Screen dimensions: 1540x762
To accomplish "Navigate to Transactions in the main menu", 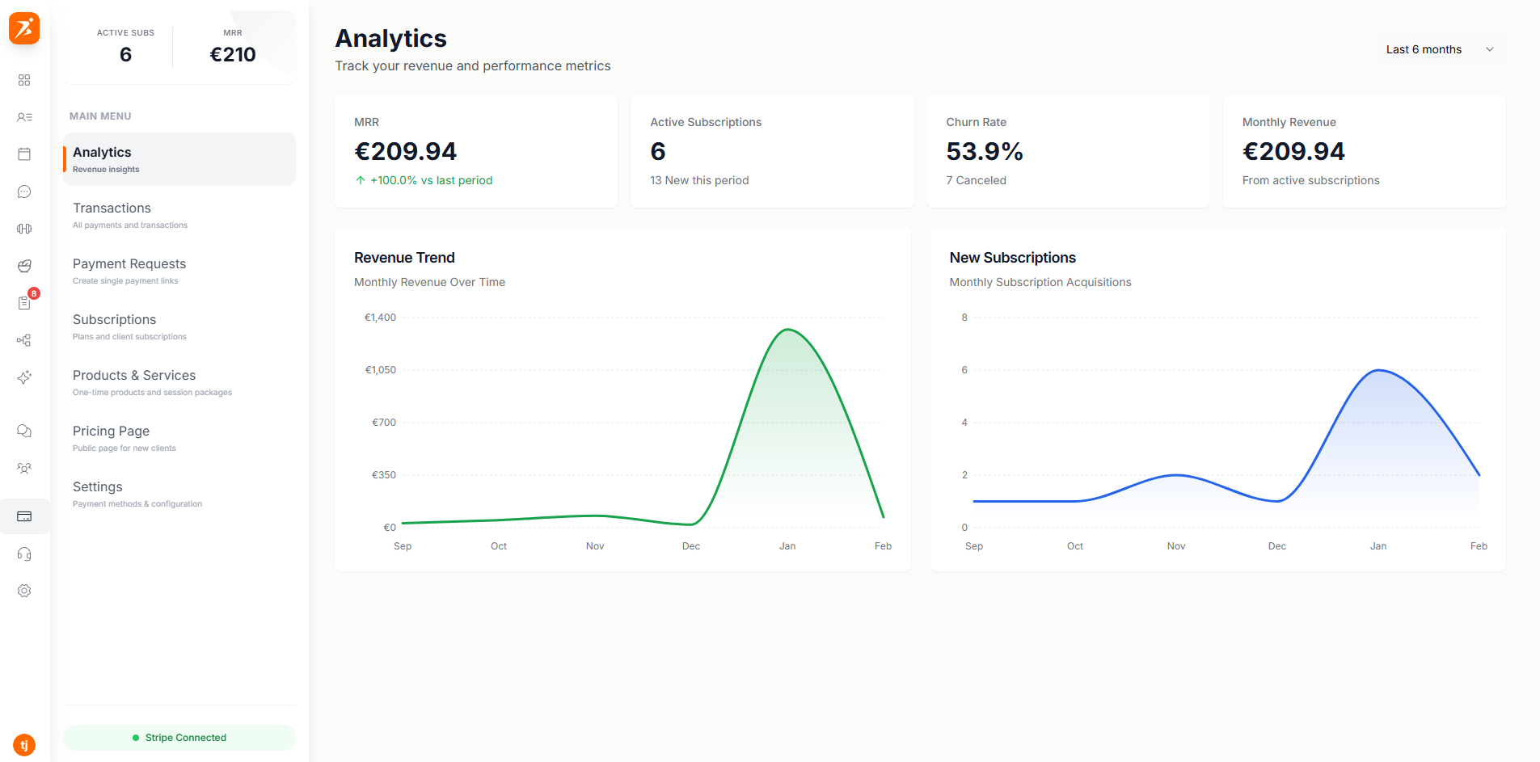I will click(x=112, y=208).
